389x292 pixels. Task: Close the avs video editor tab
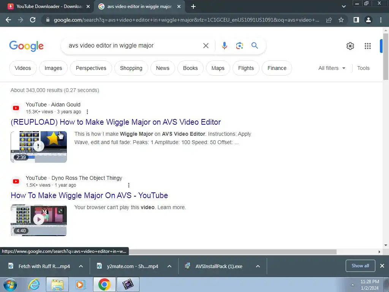(x=179, y=7)
